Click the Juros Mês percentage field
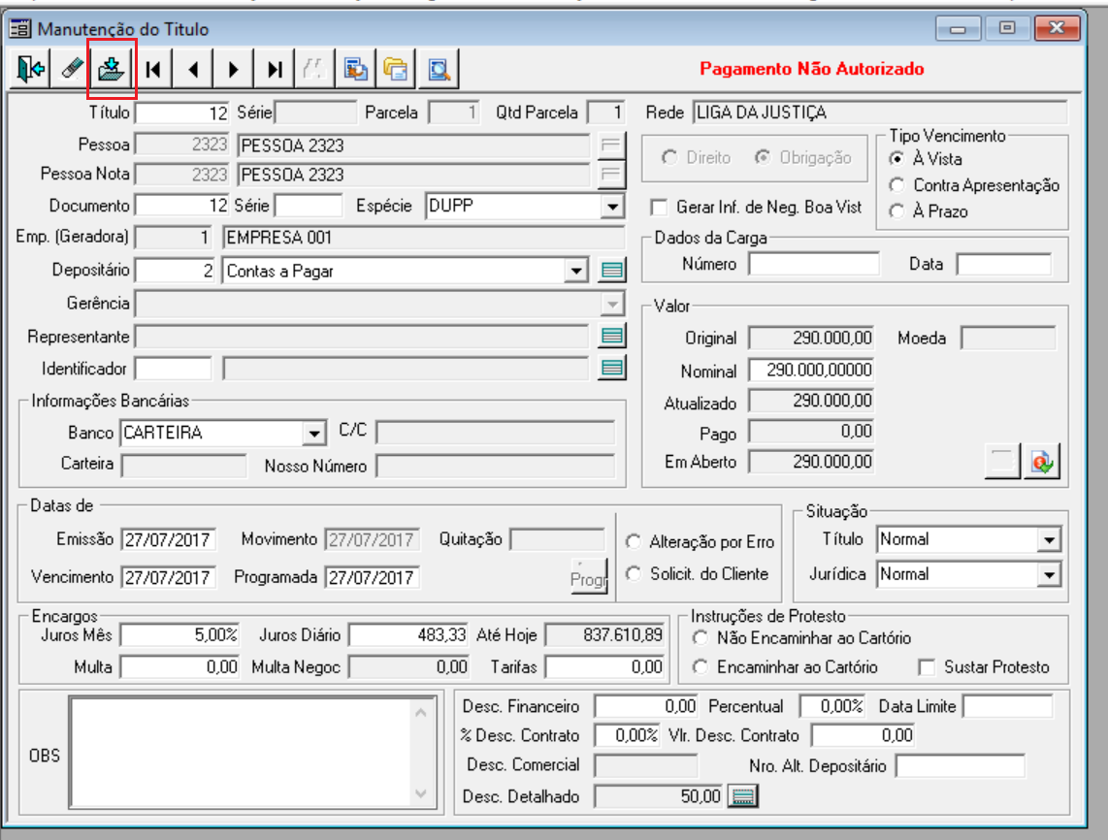 point(180,635)
